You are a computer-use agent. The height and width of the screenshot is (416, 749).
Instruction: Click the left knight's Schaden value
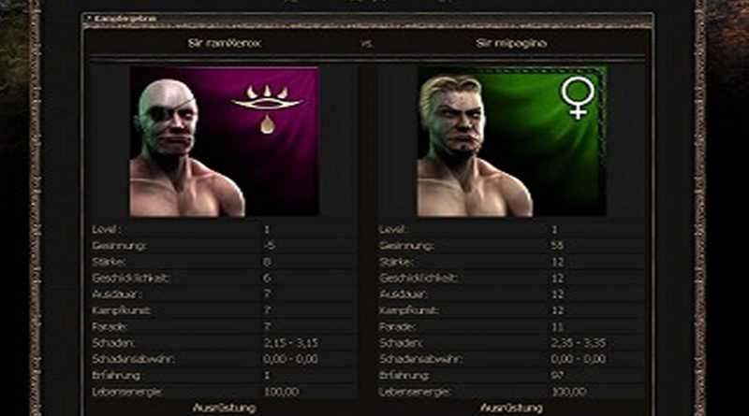point(290,343)
